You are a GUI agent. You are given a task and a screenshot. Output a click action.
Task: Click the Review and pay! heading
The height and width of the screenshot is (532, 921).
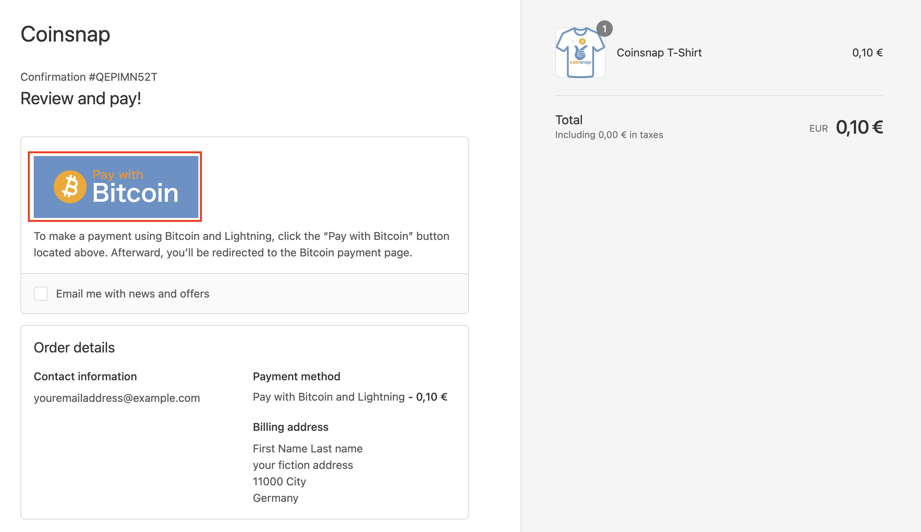click(x=80, y=98)
